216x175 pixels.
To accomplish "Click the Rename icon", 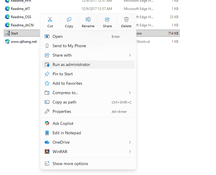I will (88, 20).
